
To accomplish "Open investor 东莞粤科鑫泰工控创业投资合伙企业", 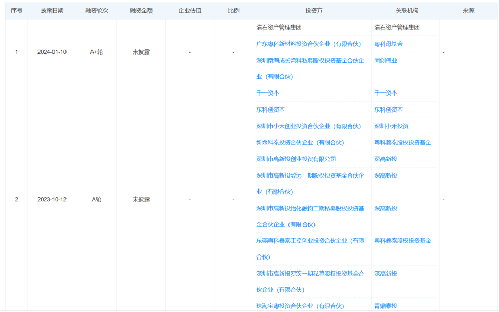I will tap(310, 249).
